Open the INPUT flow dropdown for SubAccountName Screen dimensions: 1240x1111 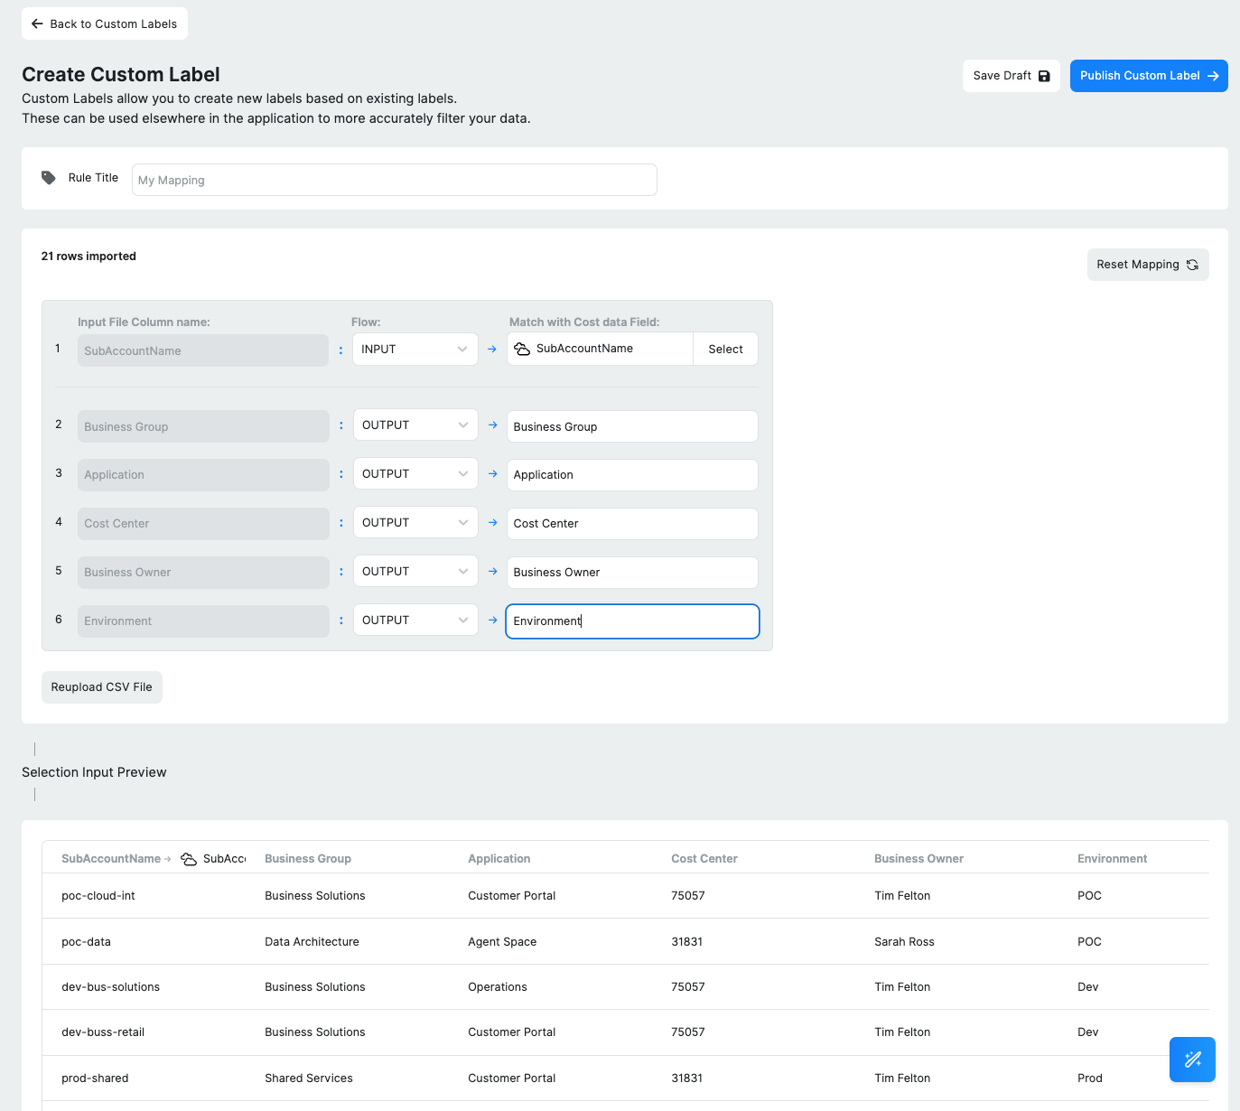[415, 350]
